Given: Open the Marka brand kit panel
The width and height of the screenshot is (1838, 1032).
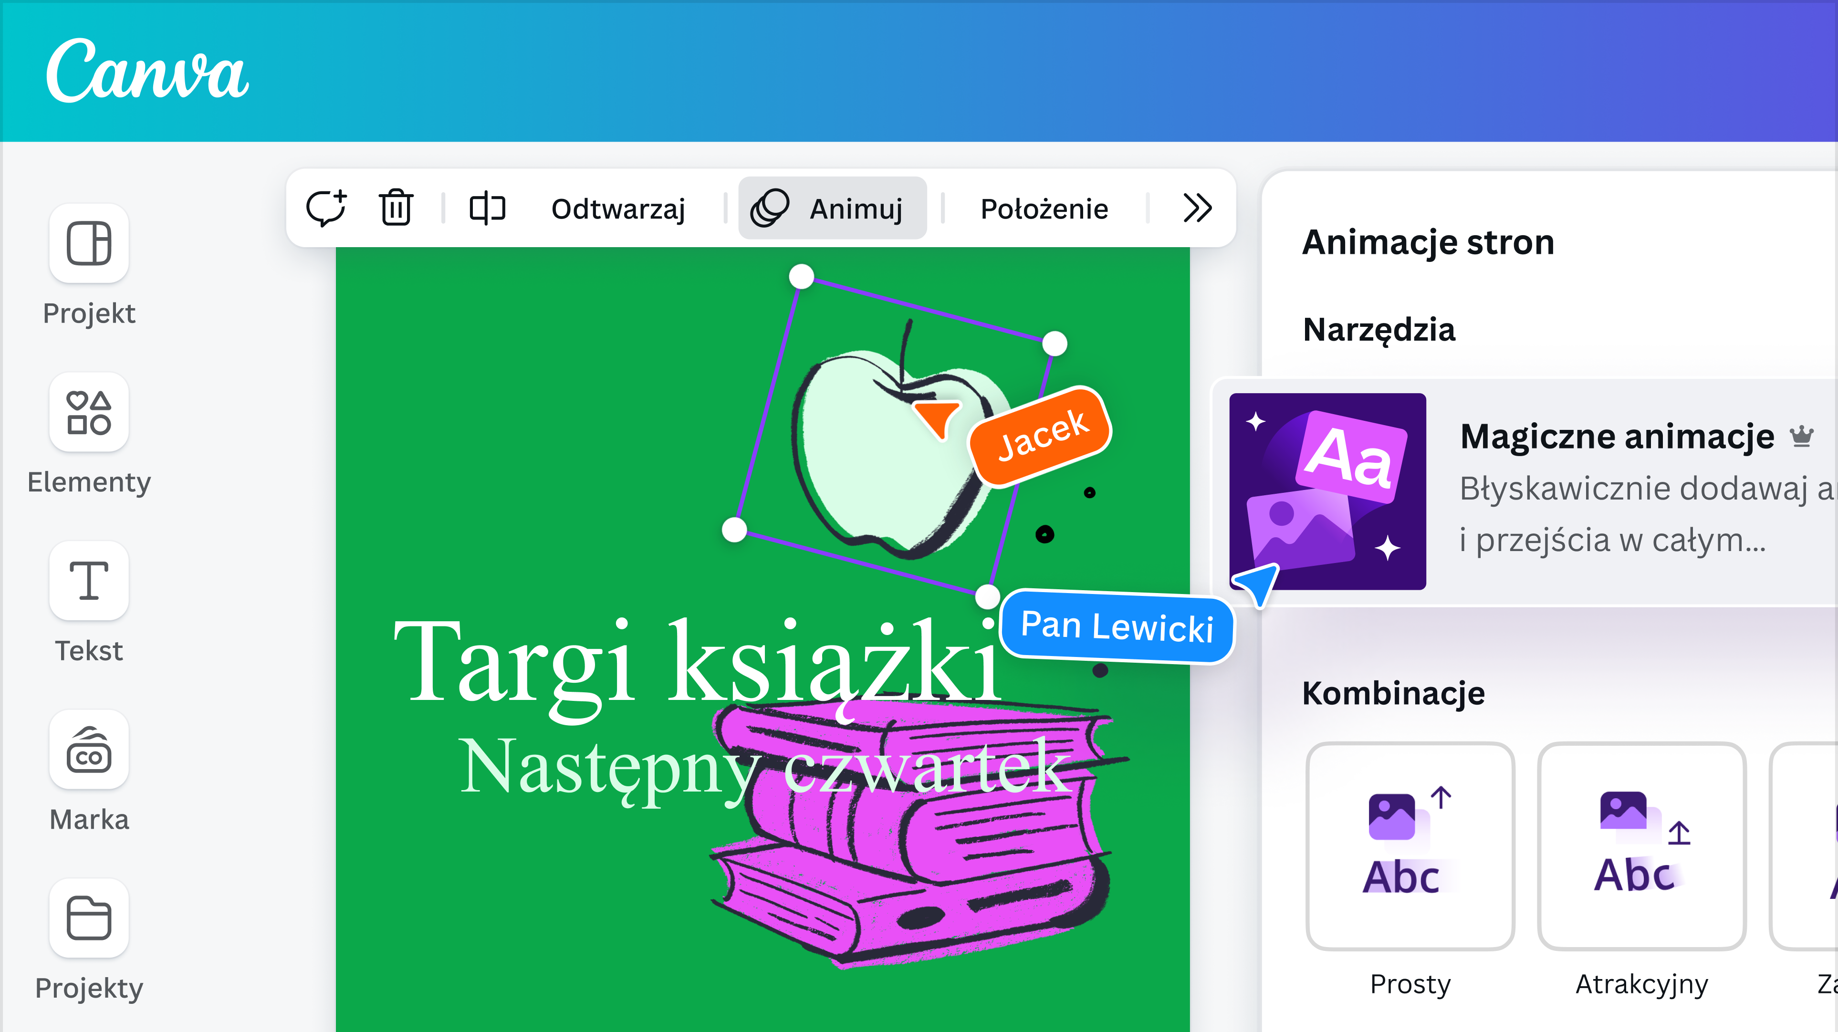Looking at the screenshot, I should tap(88, 750).
